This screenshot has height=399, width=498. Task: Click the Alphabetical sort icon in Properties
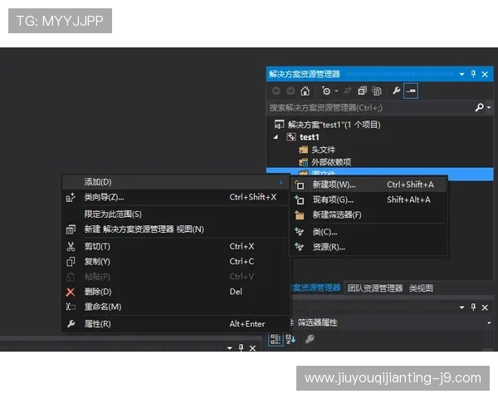pyautogui.click(x=290, y=339)
